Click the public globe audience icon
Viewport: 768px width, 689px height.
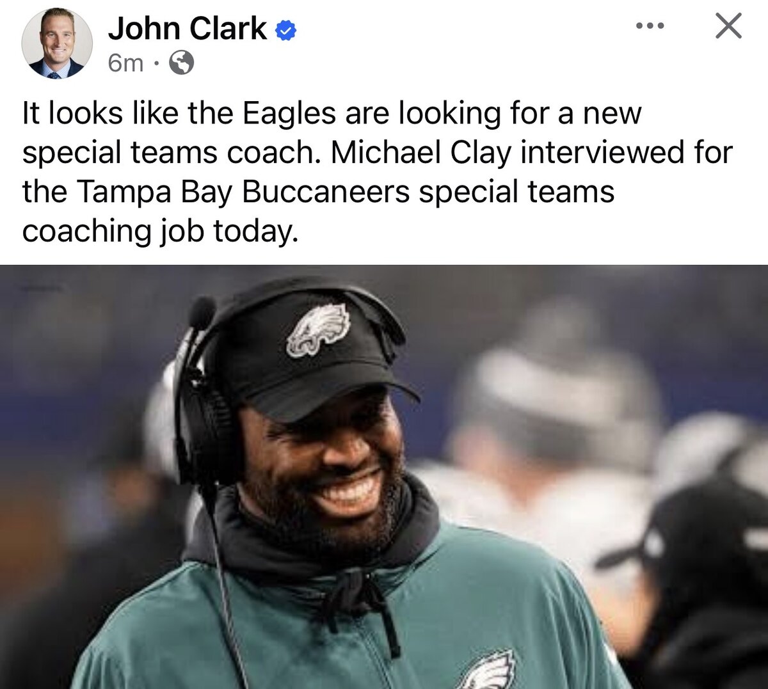182,63
